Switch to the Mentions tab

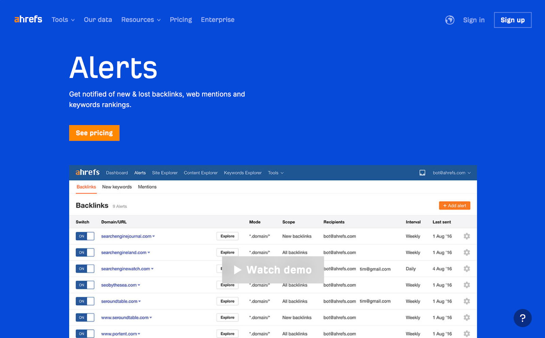coord(147,187)
